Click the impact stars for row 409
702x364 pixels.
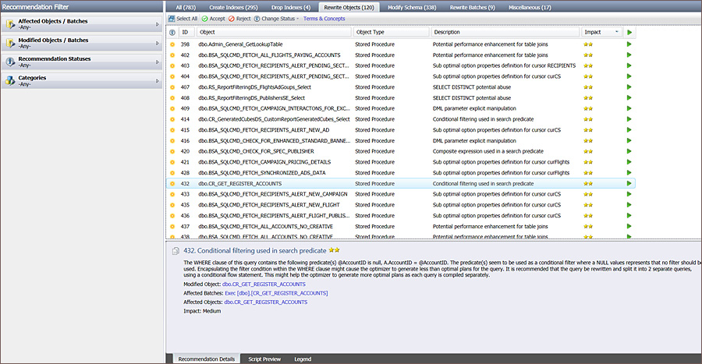pos(588,108)
